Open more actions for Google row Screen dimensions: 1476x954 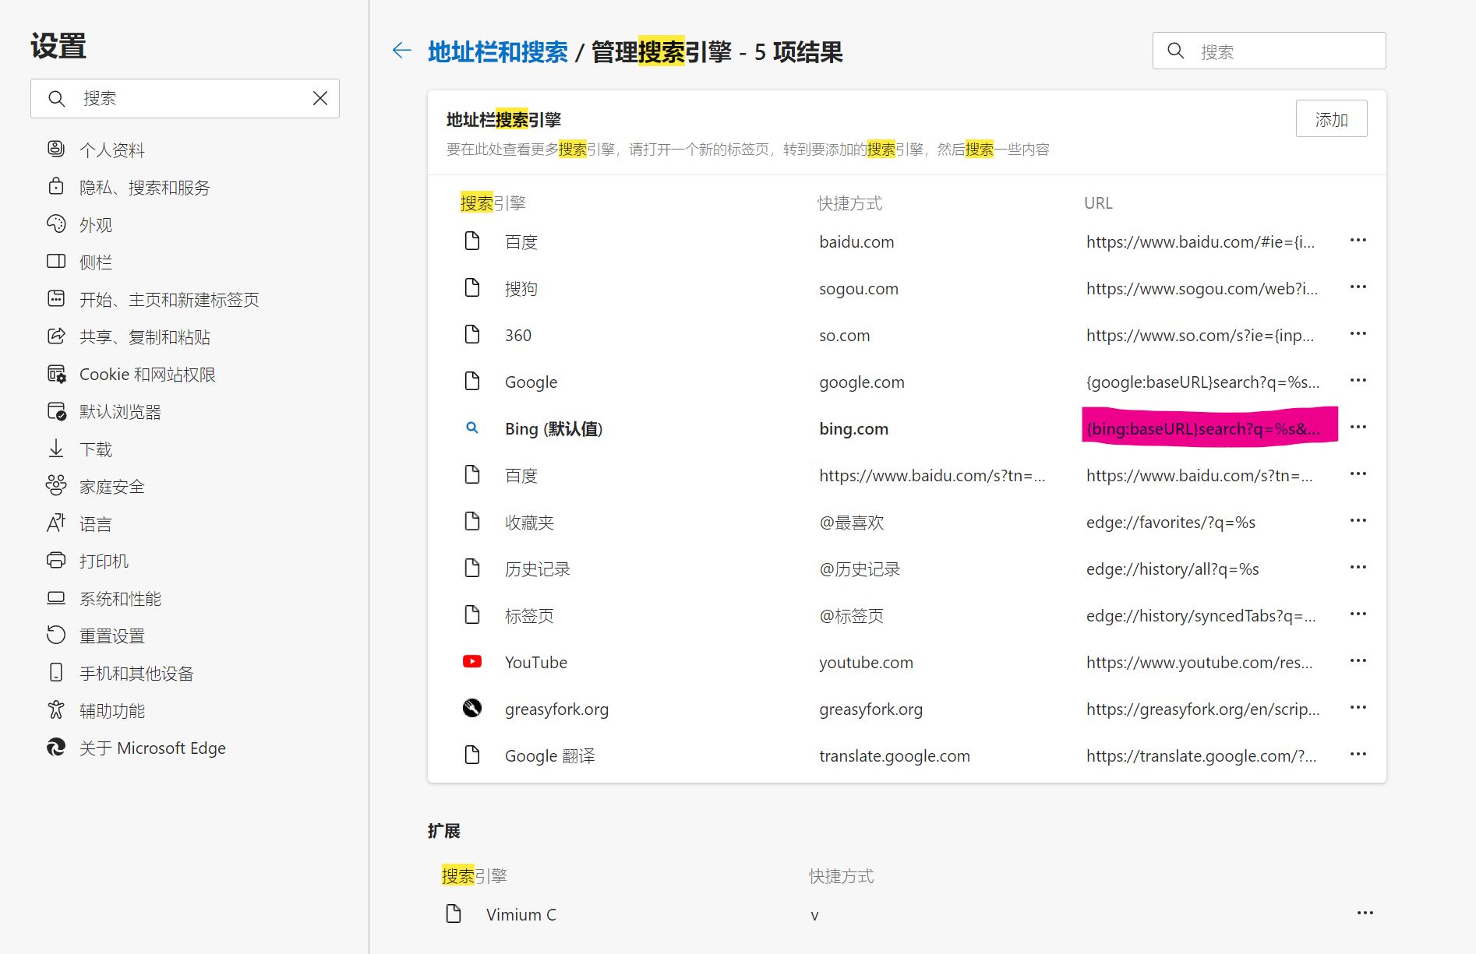pos(1358,381)
